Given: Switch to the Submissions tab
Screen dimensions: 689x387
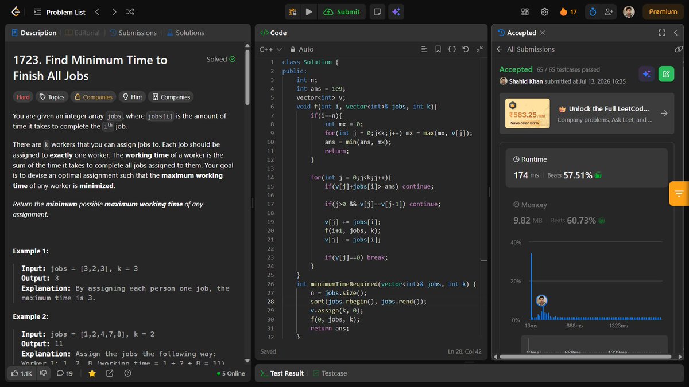Looking at the screenshot, I should tap(133, 33).
